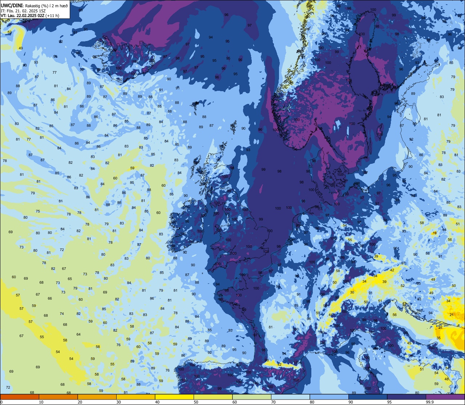The width and height of the screenshot is (465, 405).
Task: Click the legend scale label '60'
Action: (235, 402)
